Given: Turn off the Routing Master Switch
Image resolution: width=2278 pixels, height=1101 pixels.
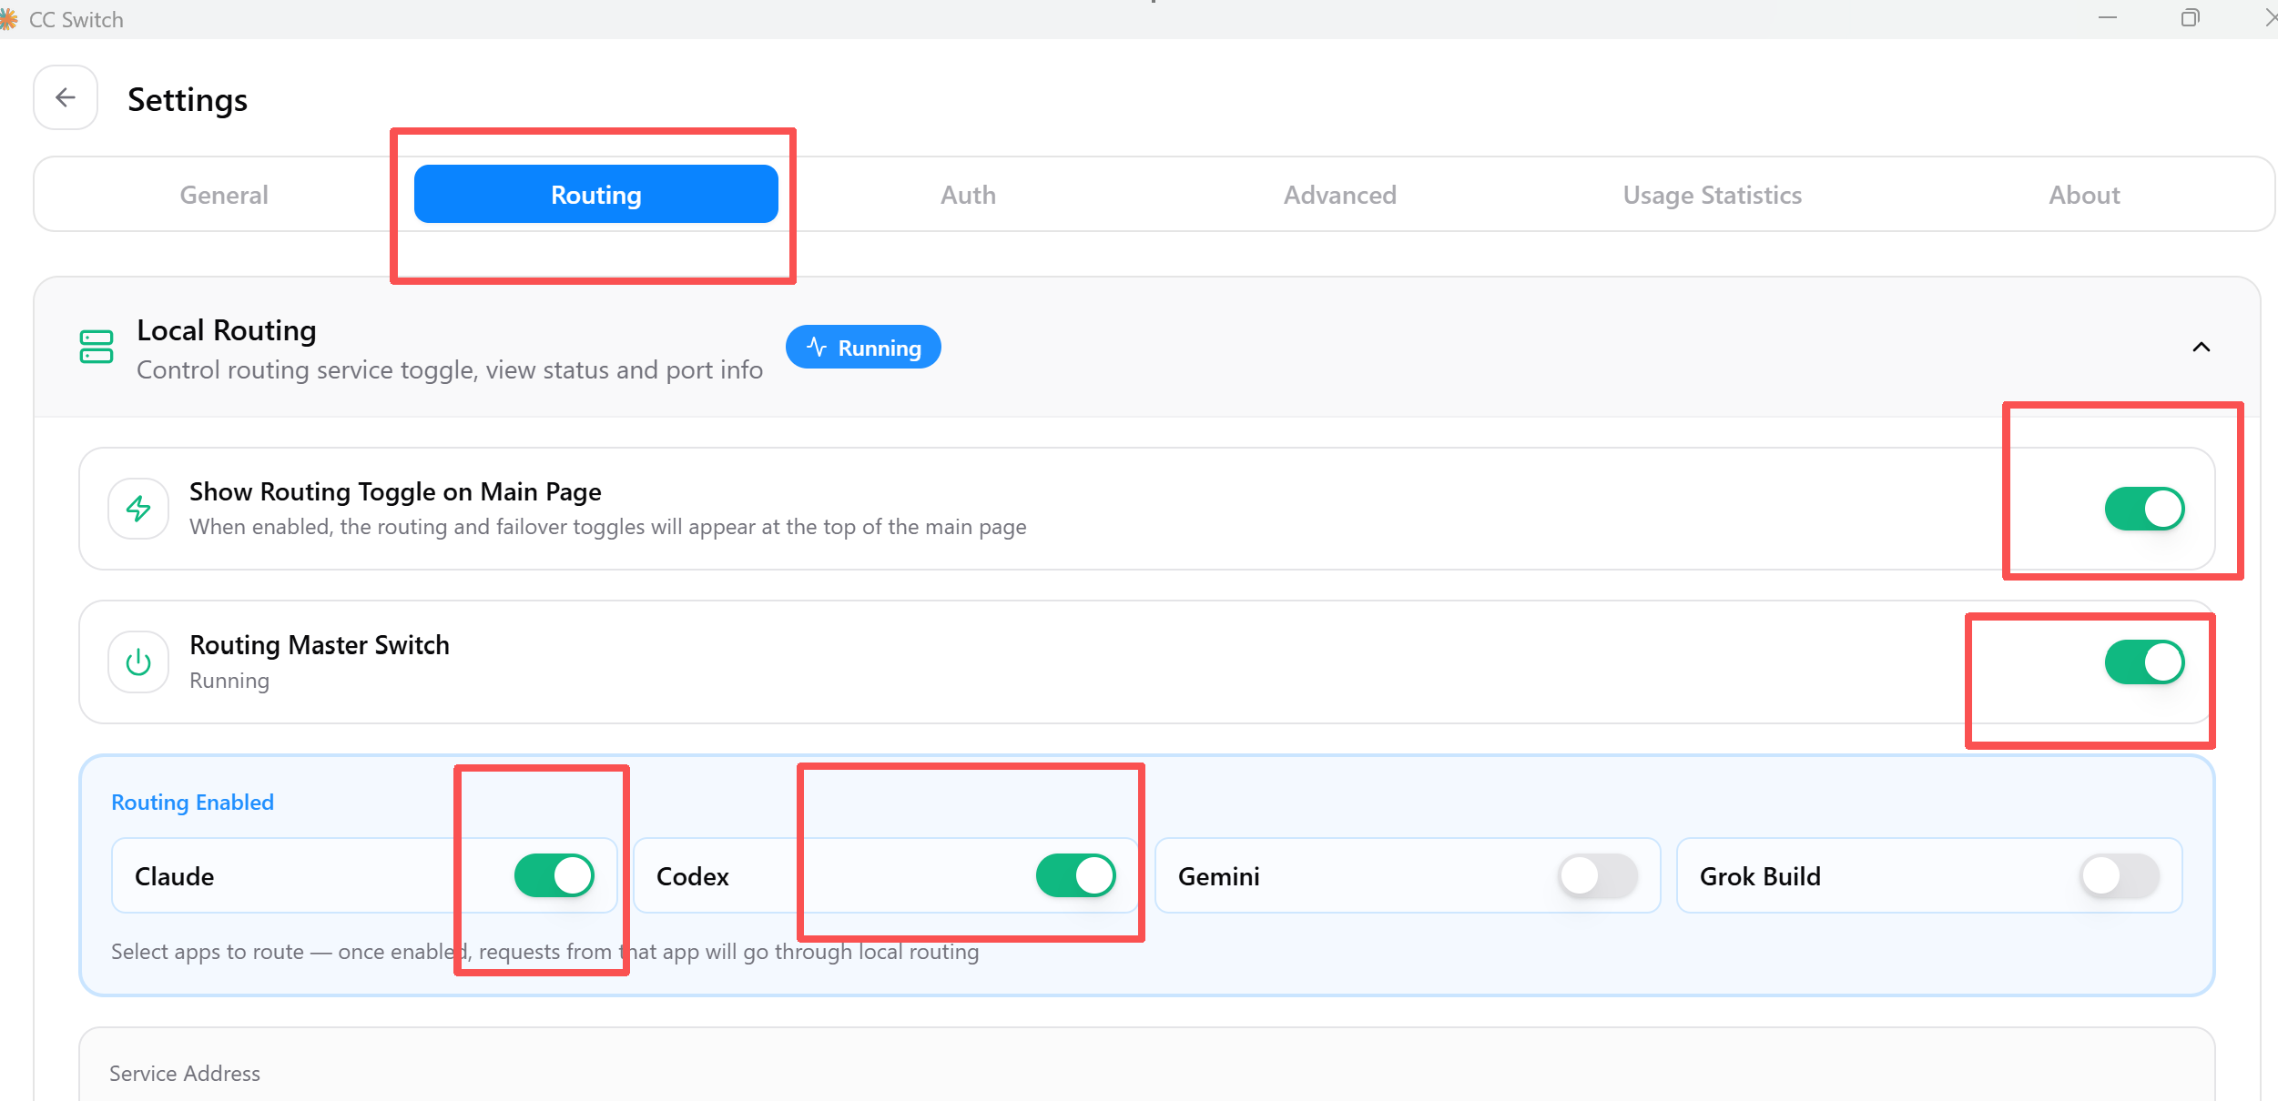Looking at the screenshot, I should tap(2144, 662).
